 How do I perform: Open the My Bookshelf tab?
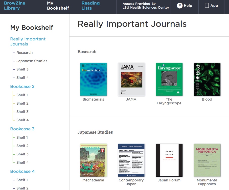pyautogui.click(x=58, y=6)
